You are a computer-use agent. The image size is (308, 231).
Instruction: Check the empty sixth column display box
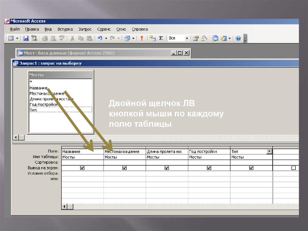tap(294, 168)
